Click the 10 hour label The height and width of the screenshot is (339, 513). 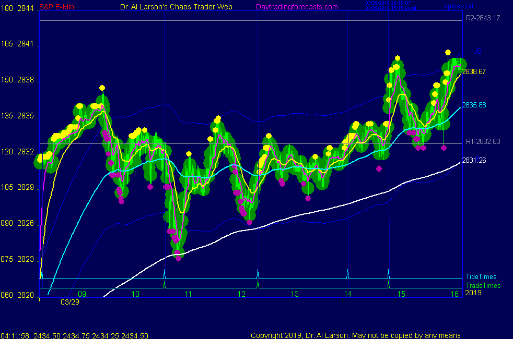tap(135, 294)
